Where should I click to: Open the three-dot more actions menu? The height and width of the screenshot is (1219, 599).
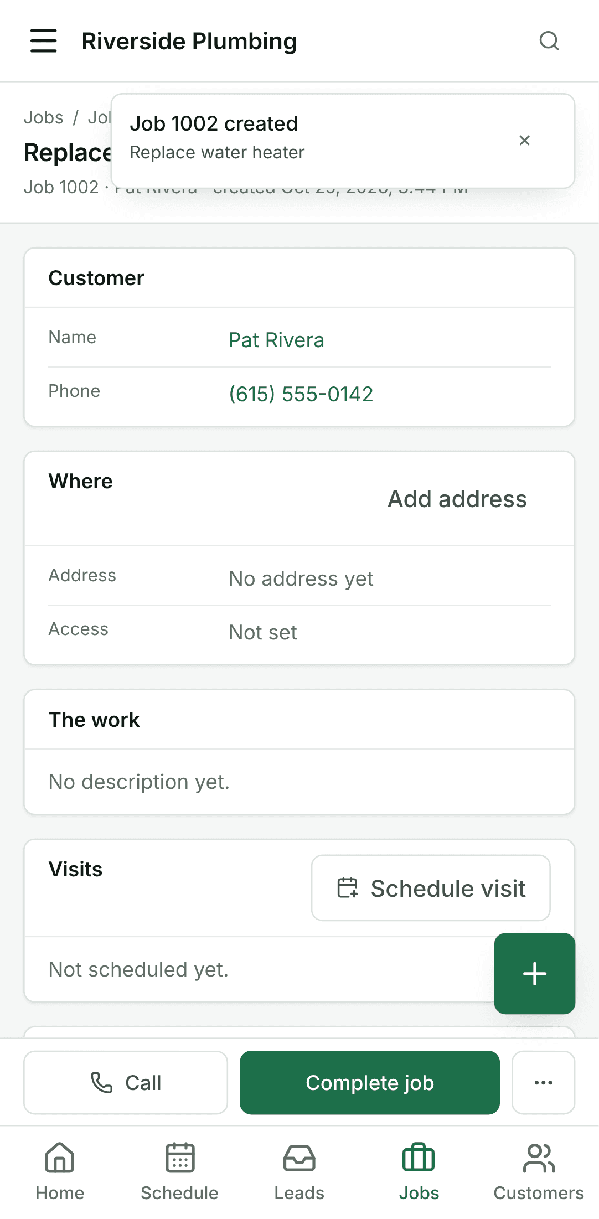544,1083
